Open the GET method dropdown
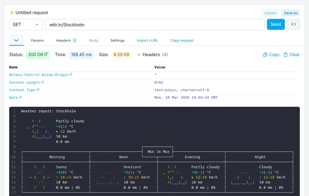Viewport: 309px width, 196px height. (26, 24)
